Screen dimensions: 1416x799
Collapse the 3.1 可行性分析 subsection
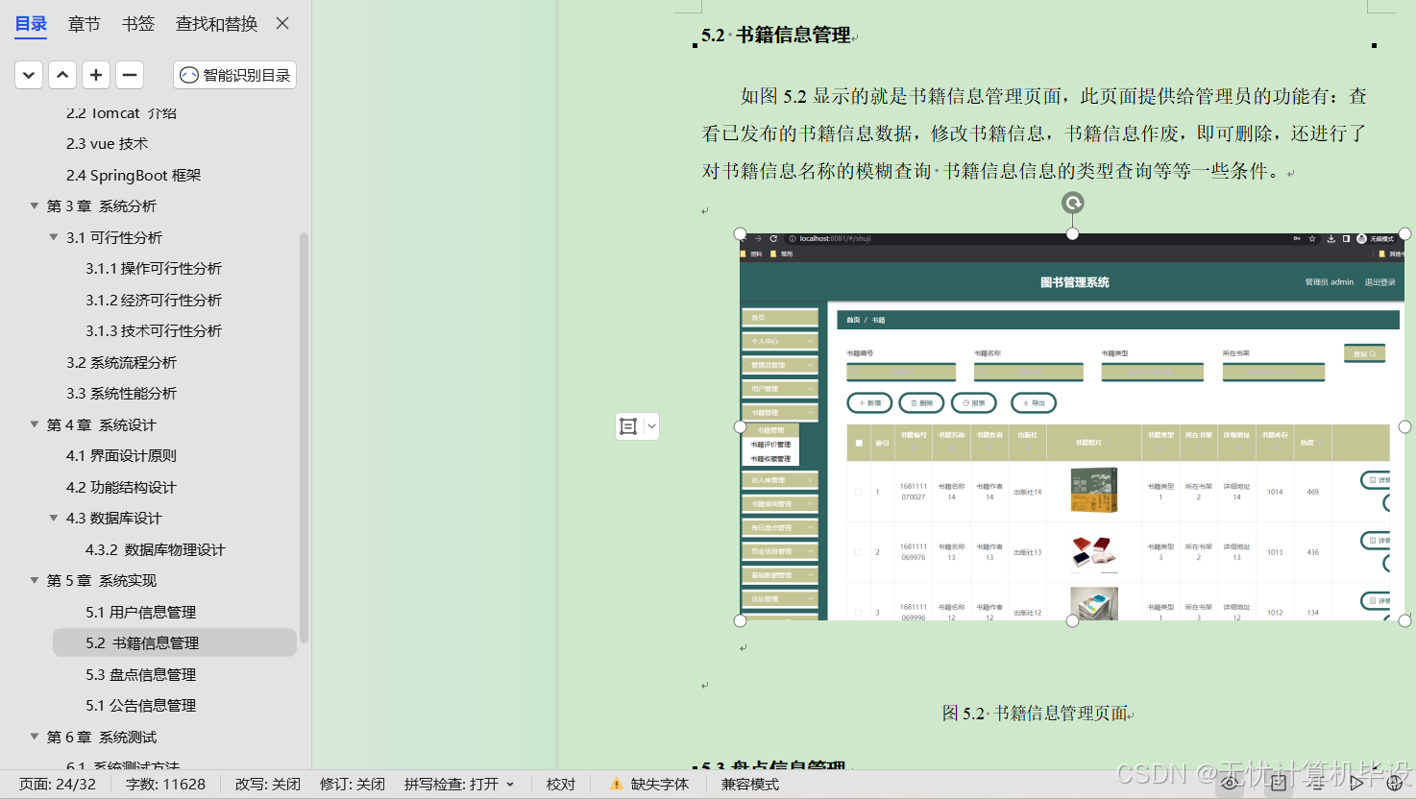(x=54, y=237)
